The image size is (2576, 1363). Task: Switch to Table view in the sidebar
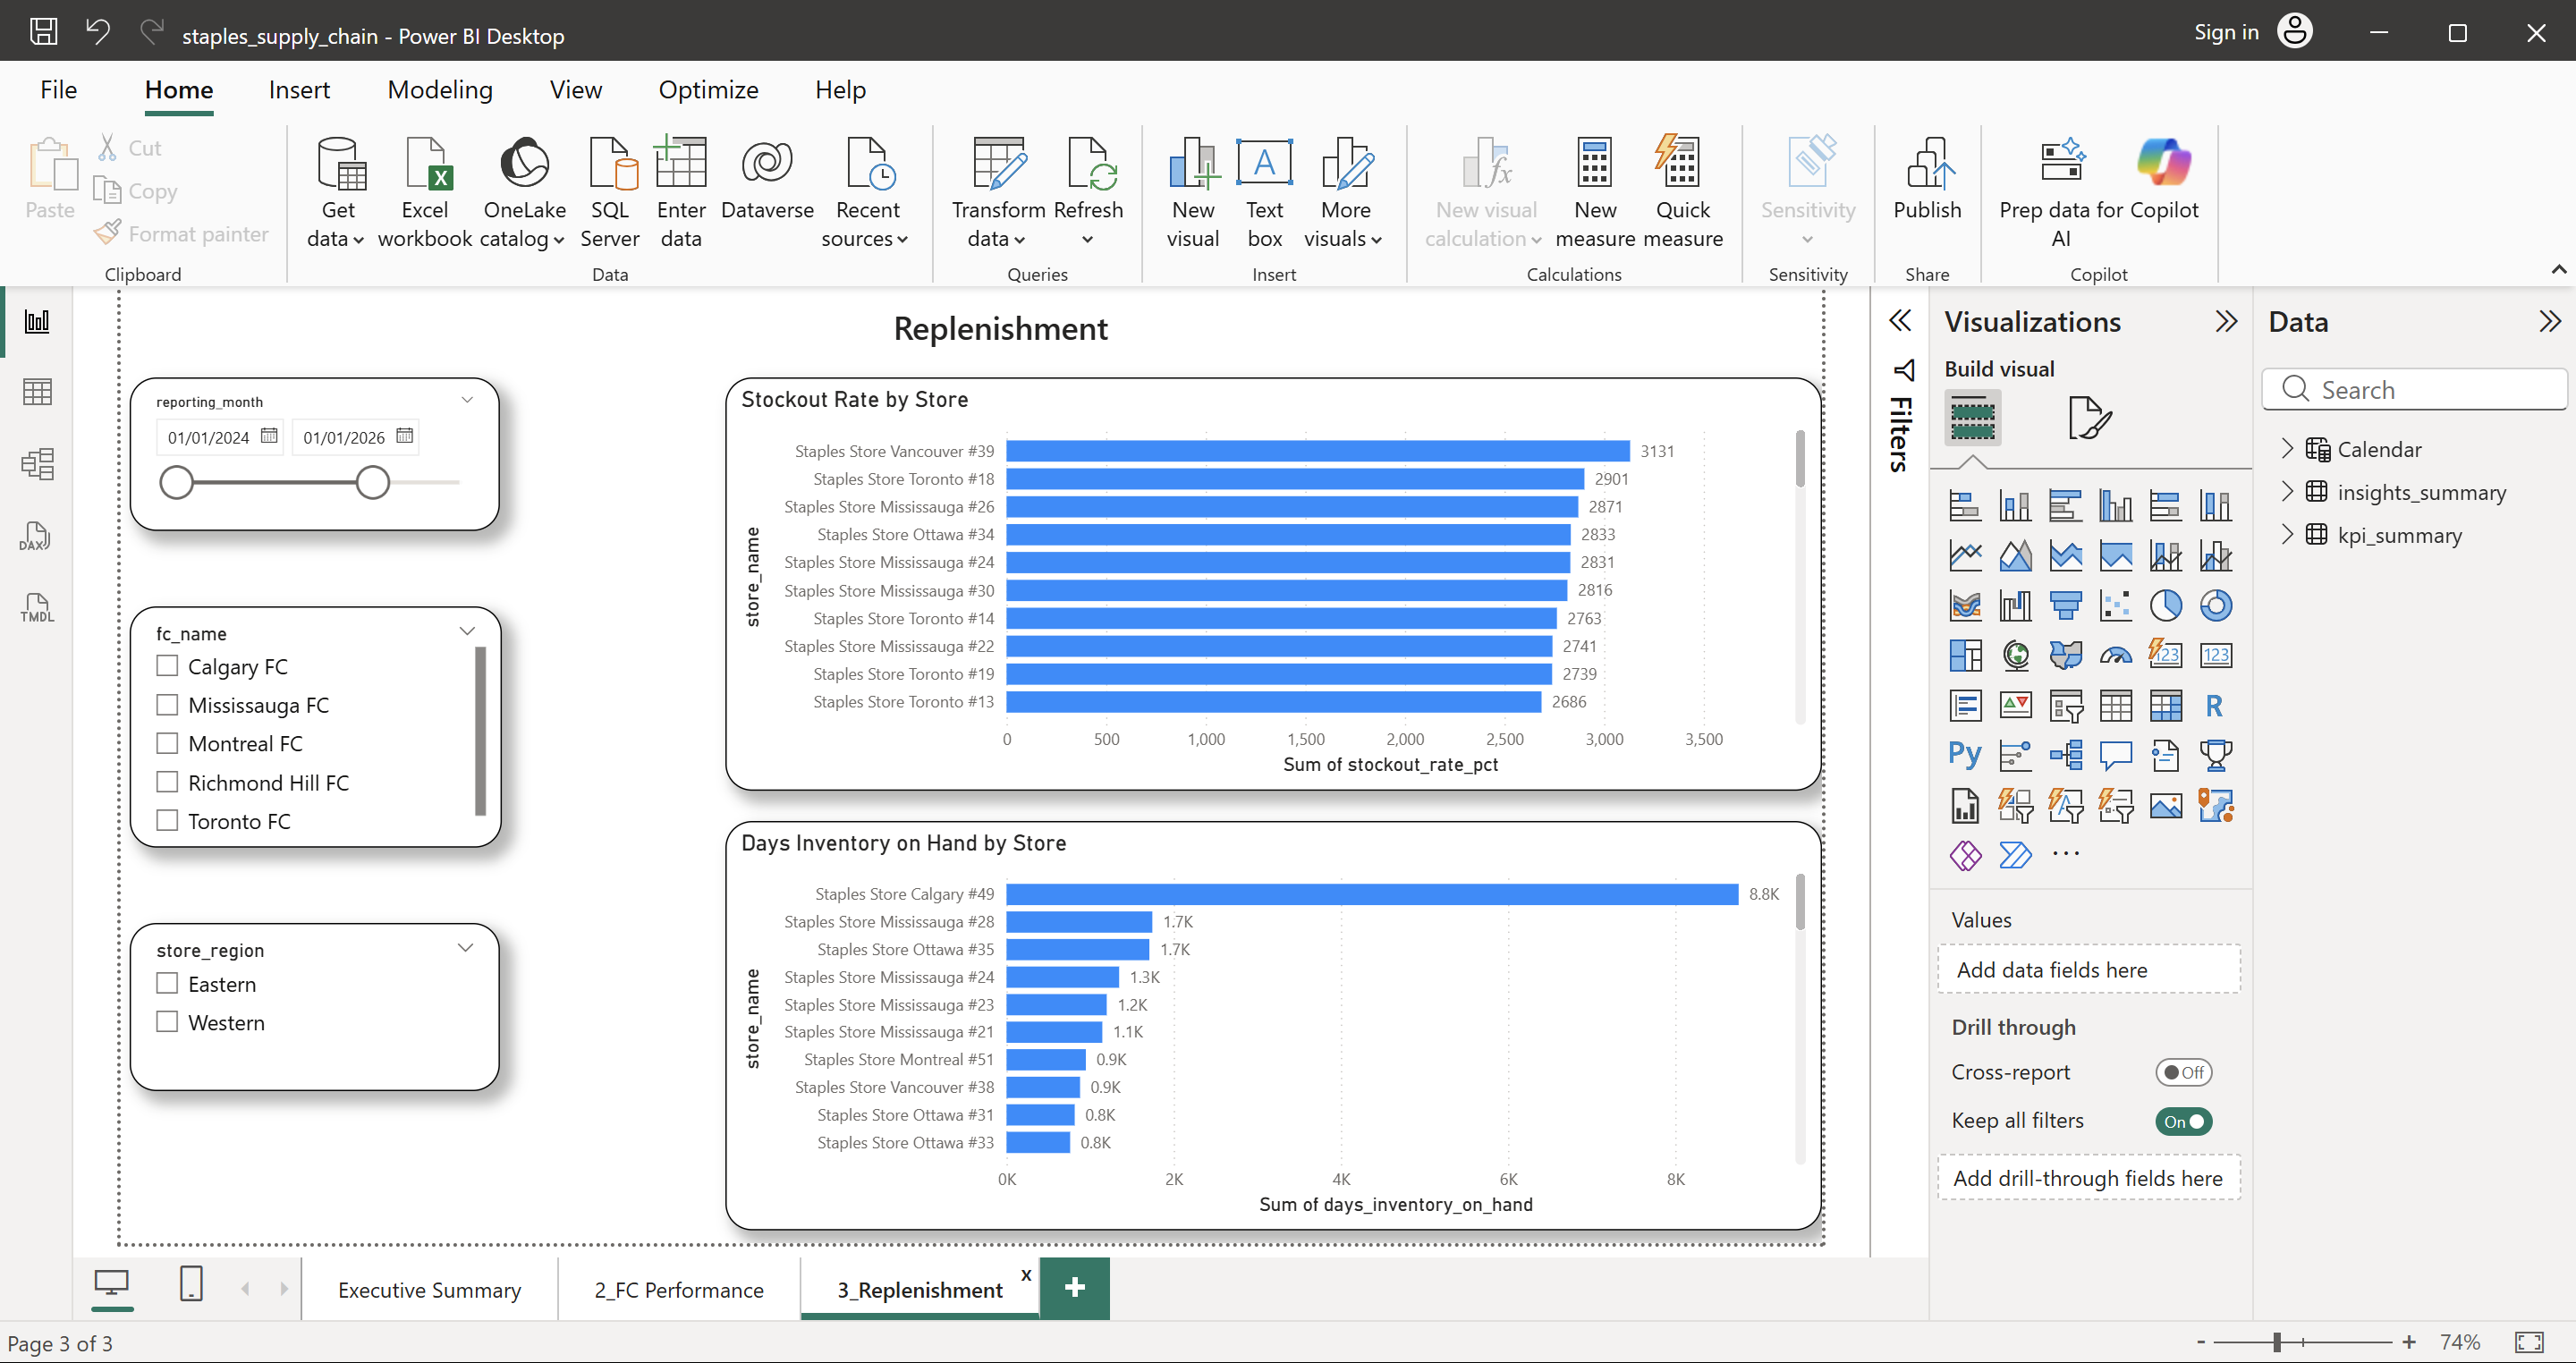[36, 391]
